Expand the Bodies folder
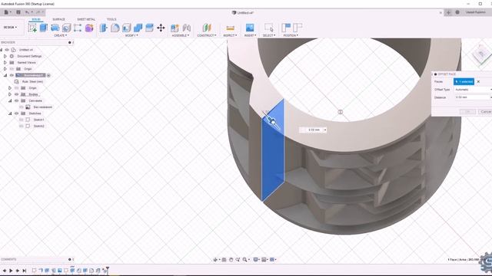Viewport: 492px width, 276px height. [x=10, y=94]
